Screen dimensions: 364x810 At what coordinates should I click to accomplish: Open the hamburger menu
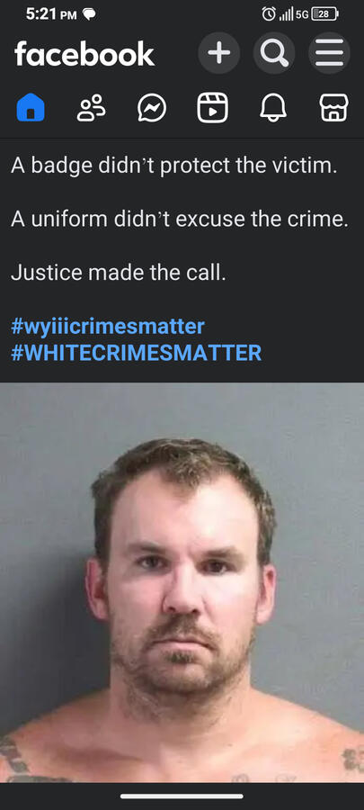coord(329,53)
